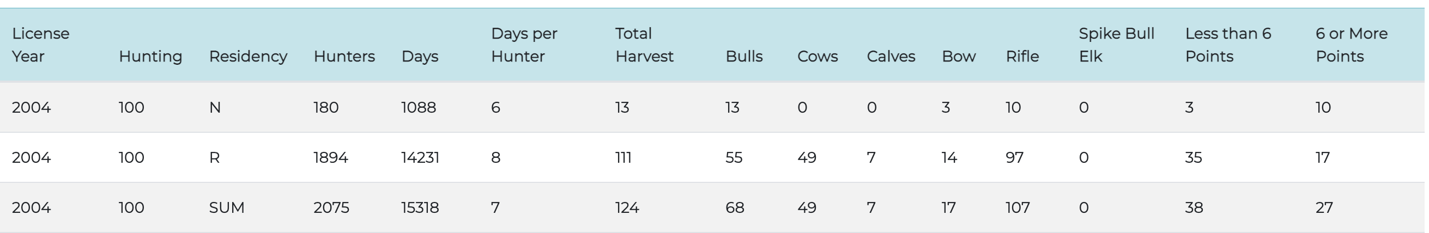This screenshot has height=233, width=1429.
Task: Click the 6 or More Points header
Action: (x=1352, y=45)
